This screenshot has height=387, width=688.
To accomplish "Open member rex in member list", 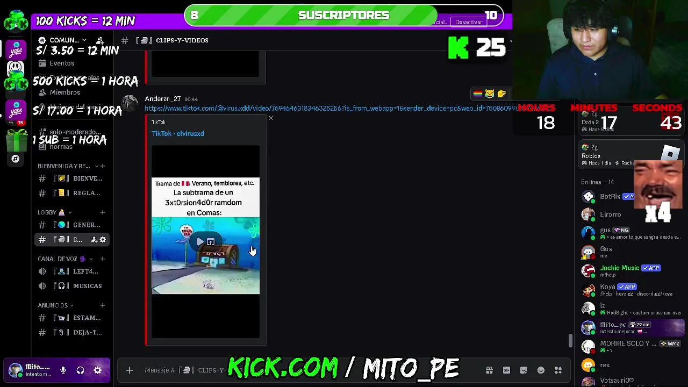I will pos(632,365).
